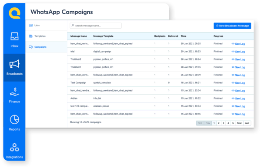Open See Log for hsm_chat_hendra row

click(238, 91)
